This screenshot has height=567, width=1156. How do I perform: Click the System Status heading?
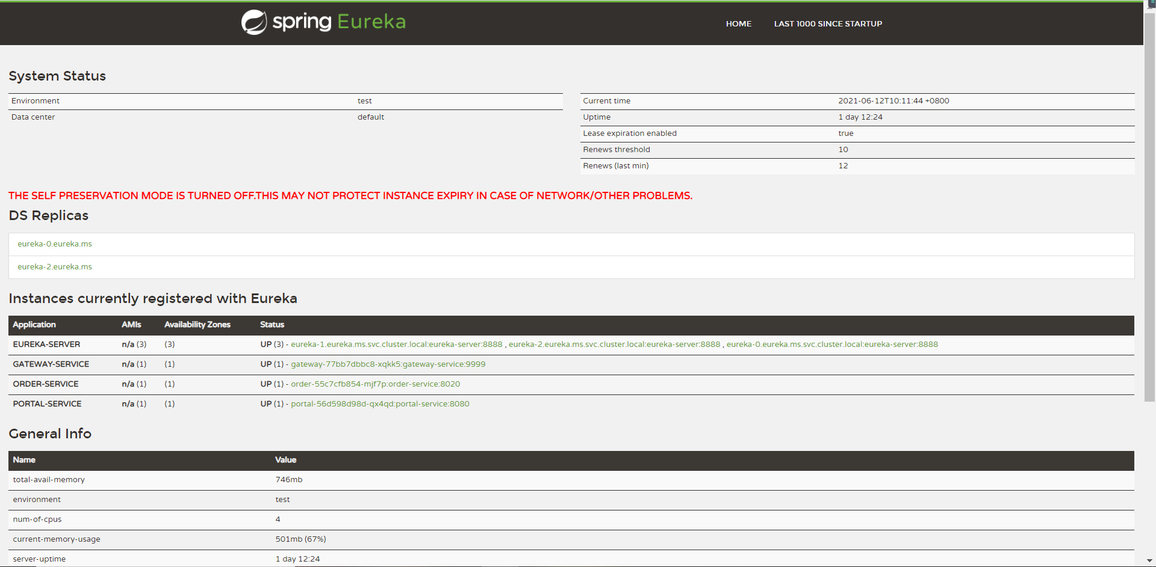pos(57,76)
